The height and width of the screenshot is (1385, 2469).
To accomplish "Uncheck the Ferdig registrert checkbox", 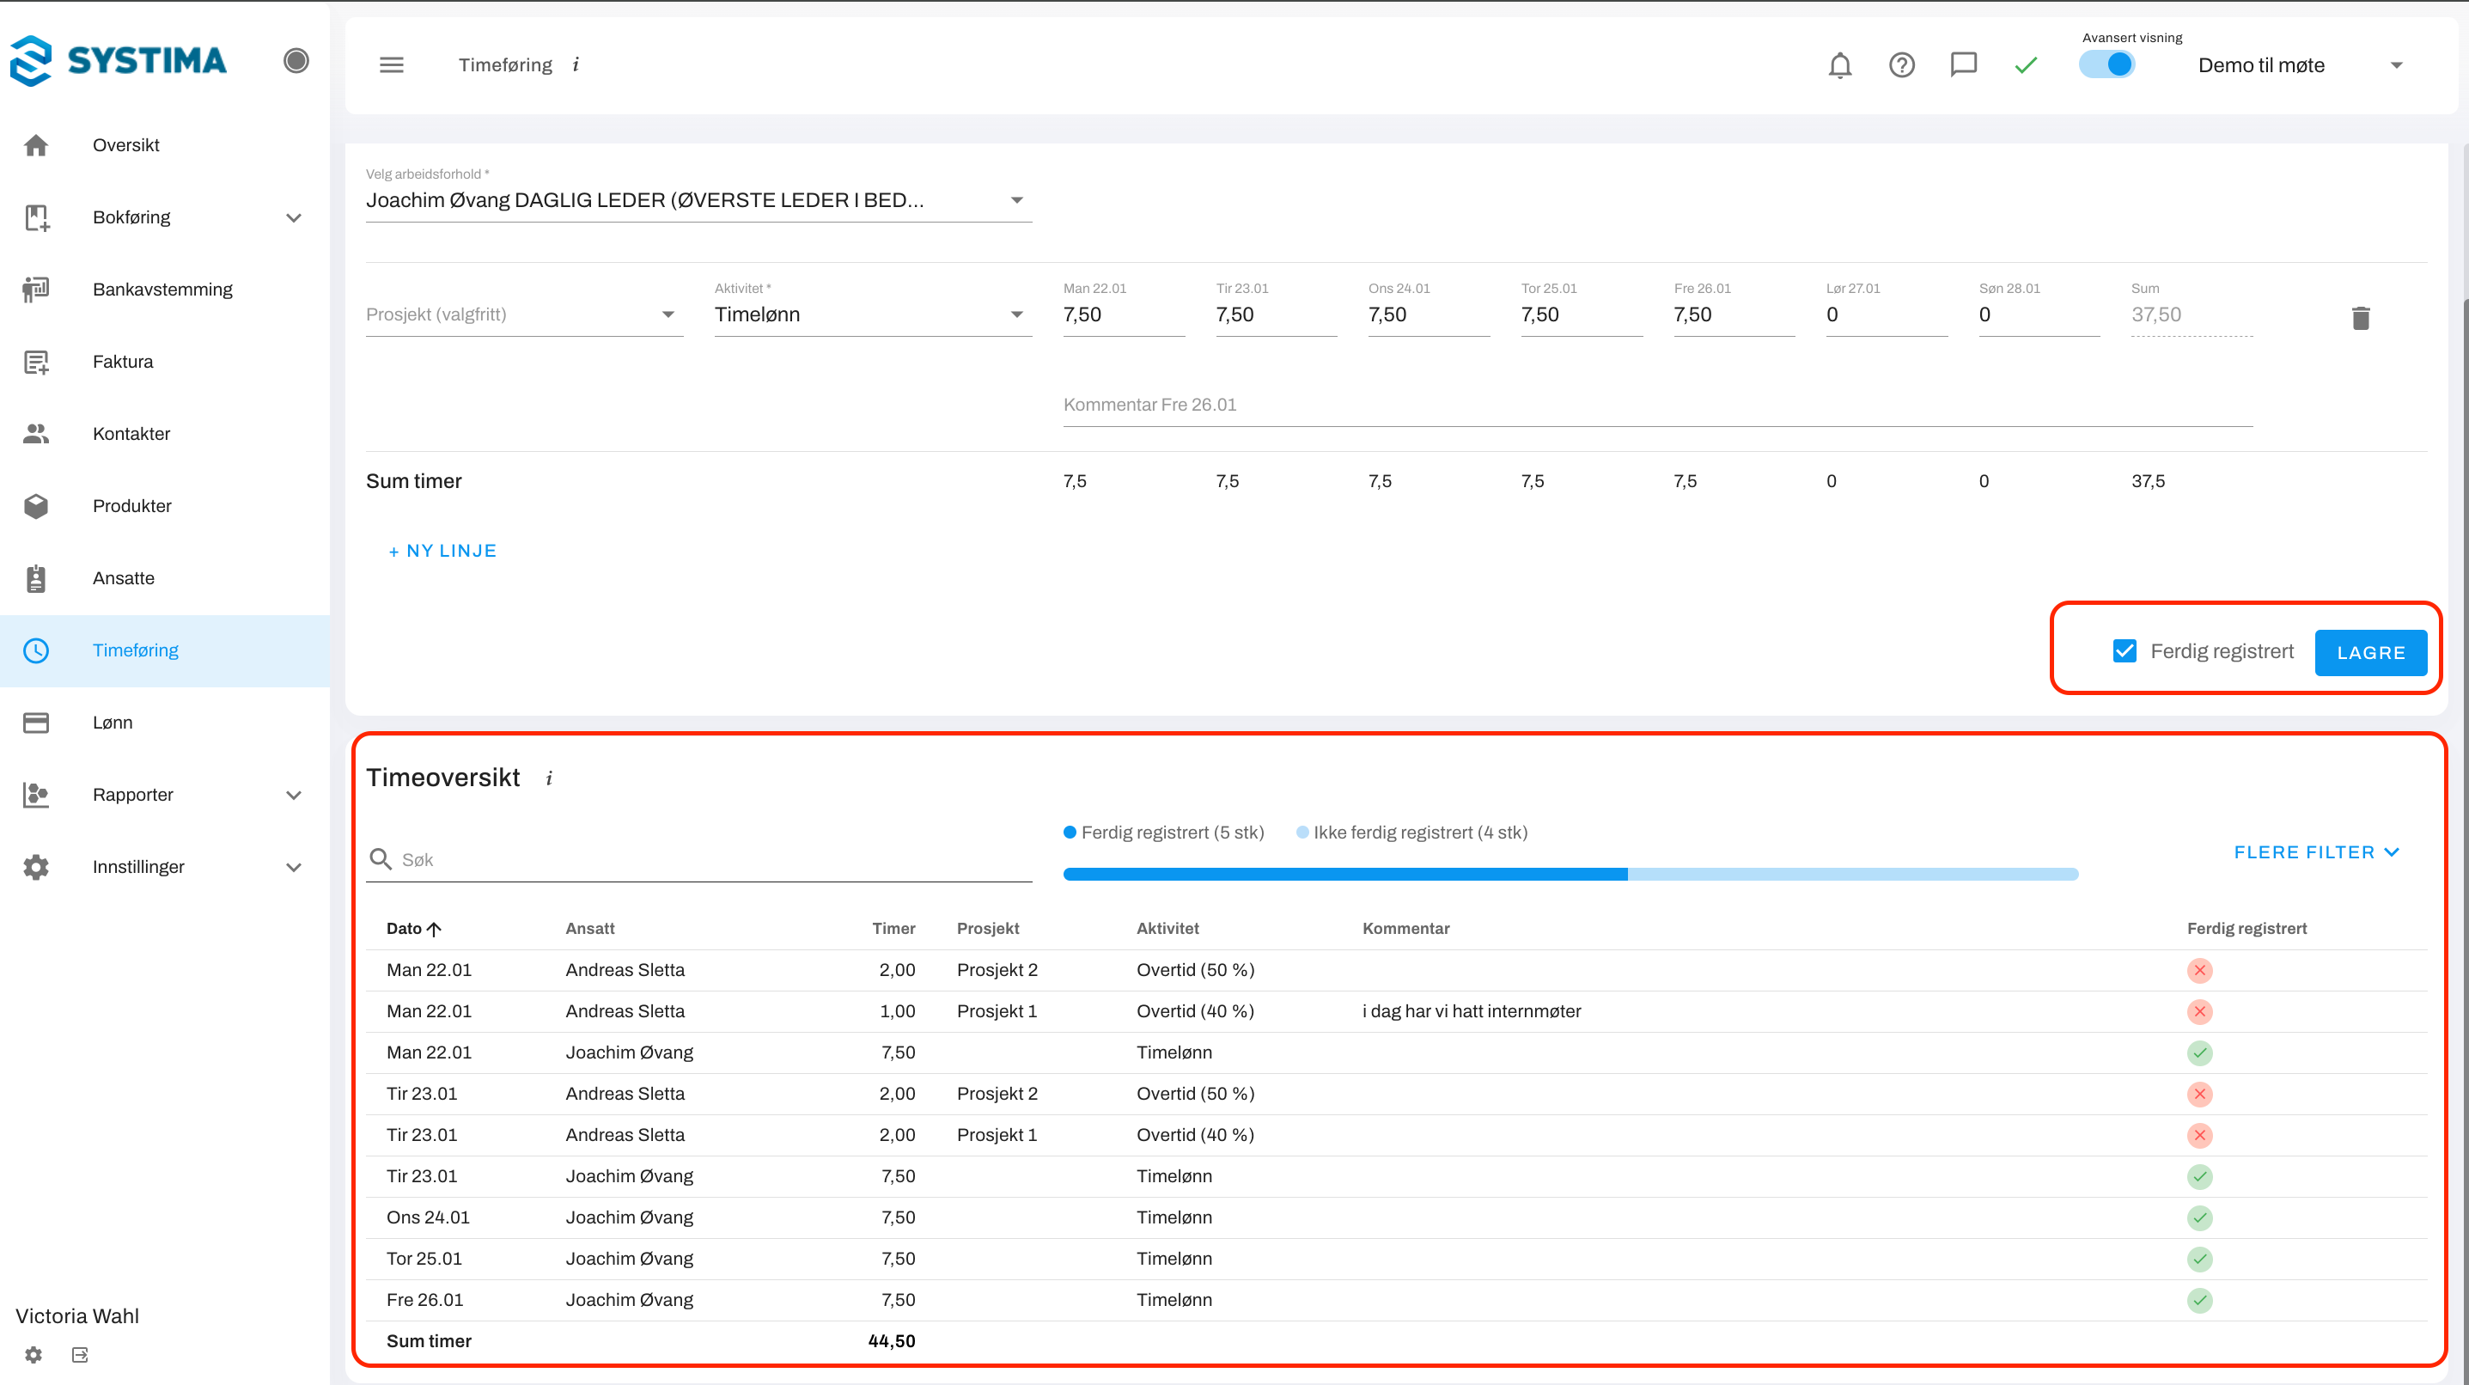I will (2124, 650).
